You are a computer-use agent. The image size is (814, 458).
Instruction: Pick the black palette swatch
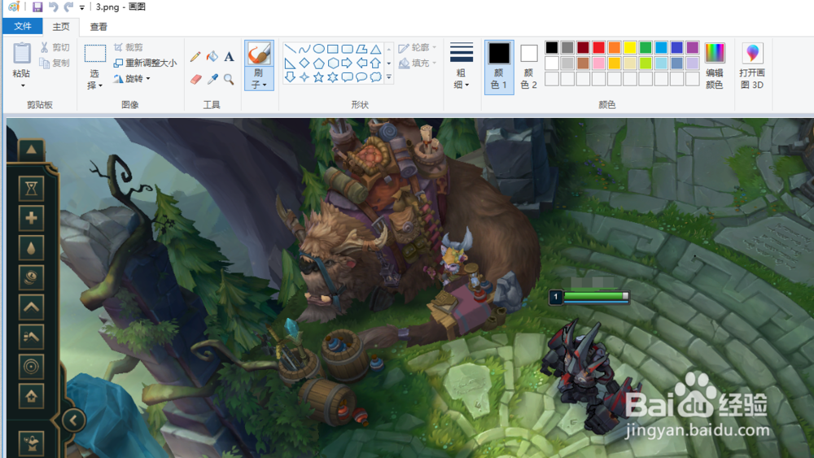pos(552,48)
